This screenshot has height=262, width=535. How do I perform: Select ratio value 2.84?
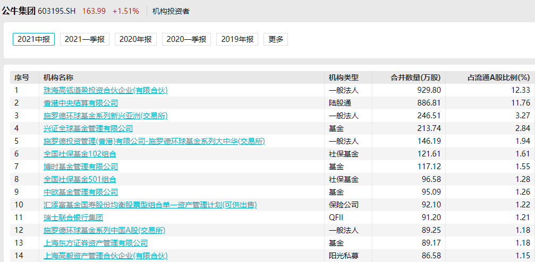tap(523, 128)
